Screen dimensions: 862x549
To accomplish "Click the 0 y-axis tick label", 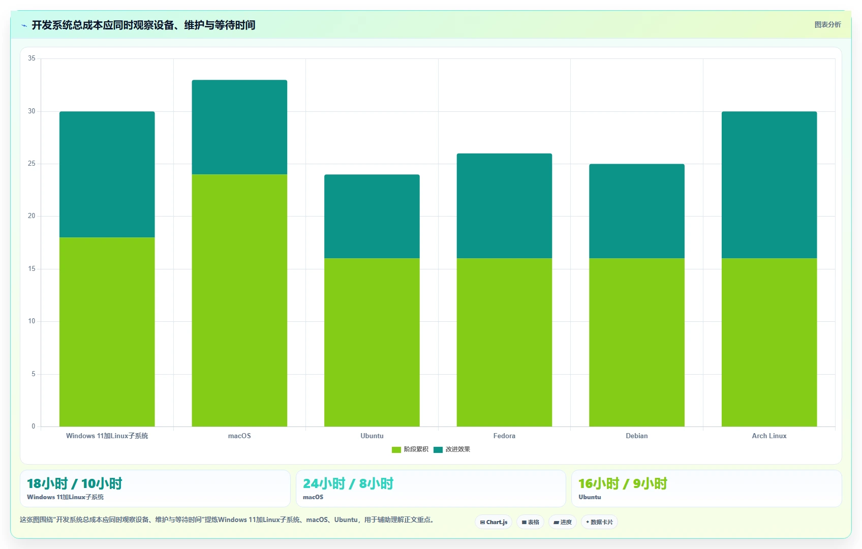I will 34,426.
